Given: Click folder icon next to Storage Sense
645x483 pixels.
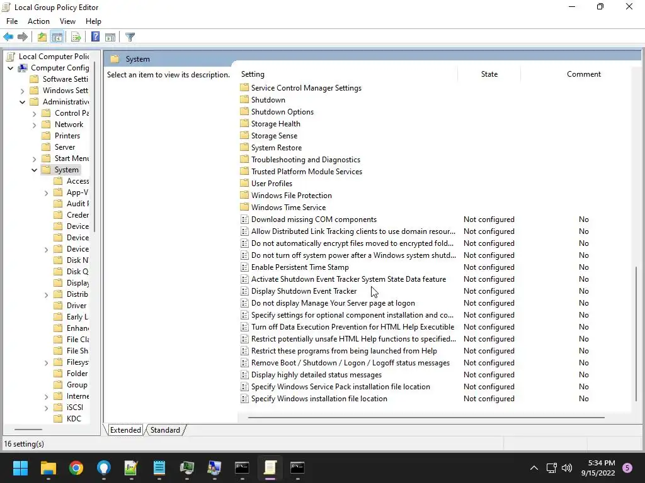Looking at the screenshot, I should [x=244, y=136].
